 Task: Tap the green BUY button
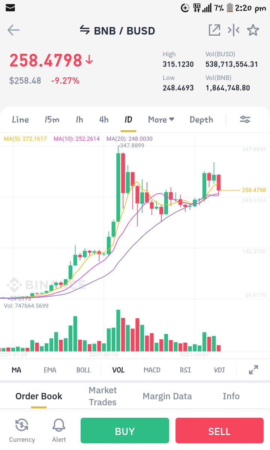point(124,430)
